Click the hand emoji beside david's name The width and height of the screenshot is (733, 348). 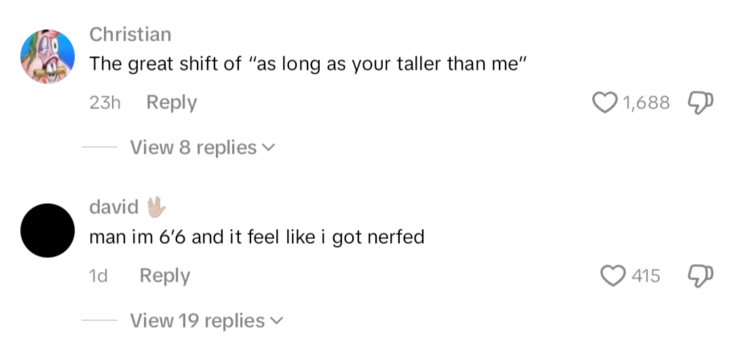click(x=157, y=206)
